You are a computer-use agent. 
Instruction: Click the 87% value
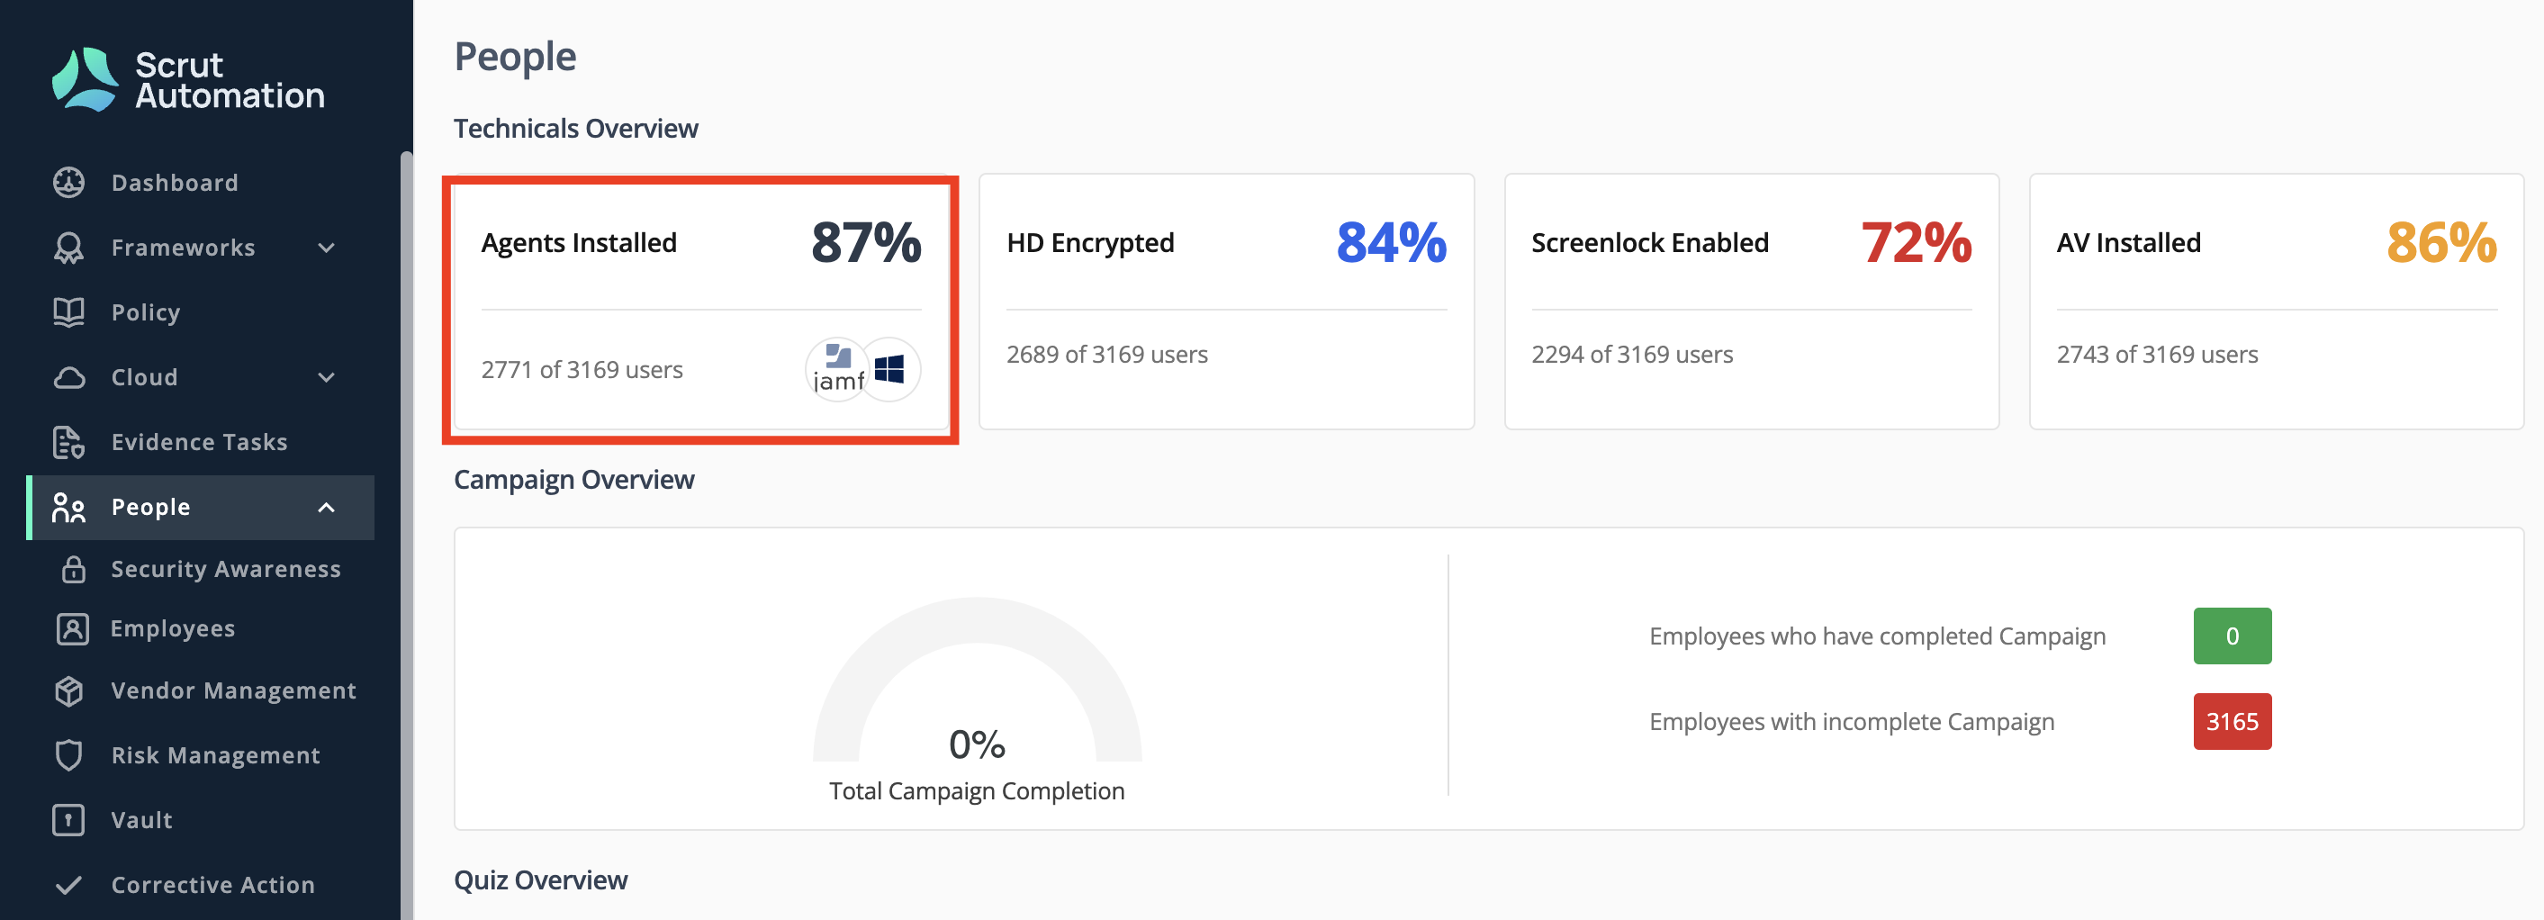866,243
